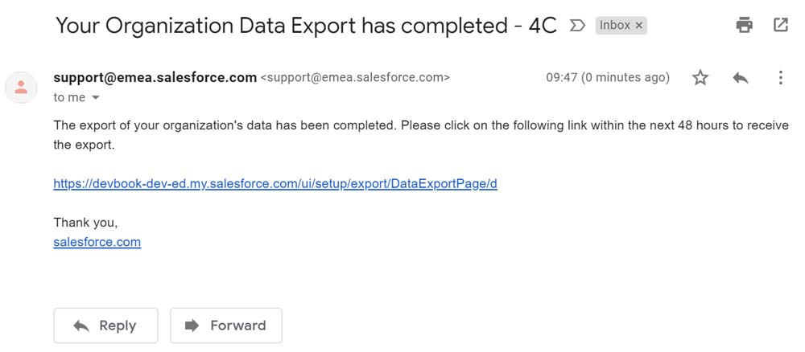This screenshot has height=352, width=805.
Task: Open the email in a new window
Action: 781,25
